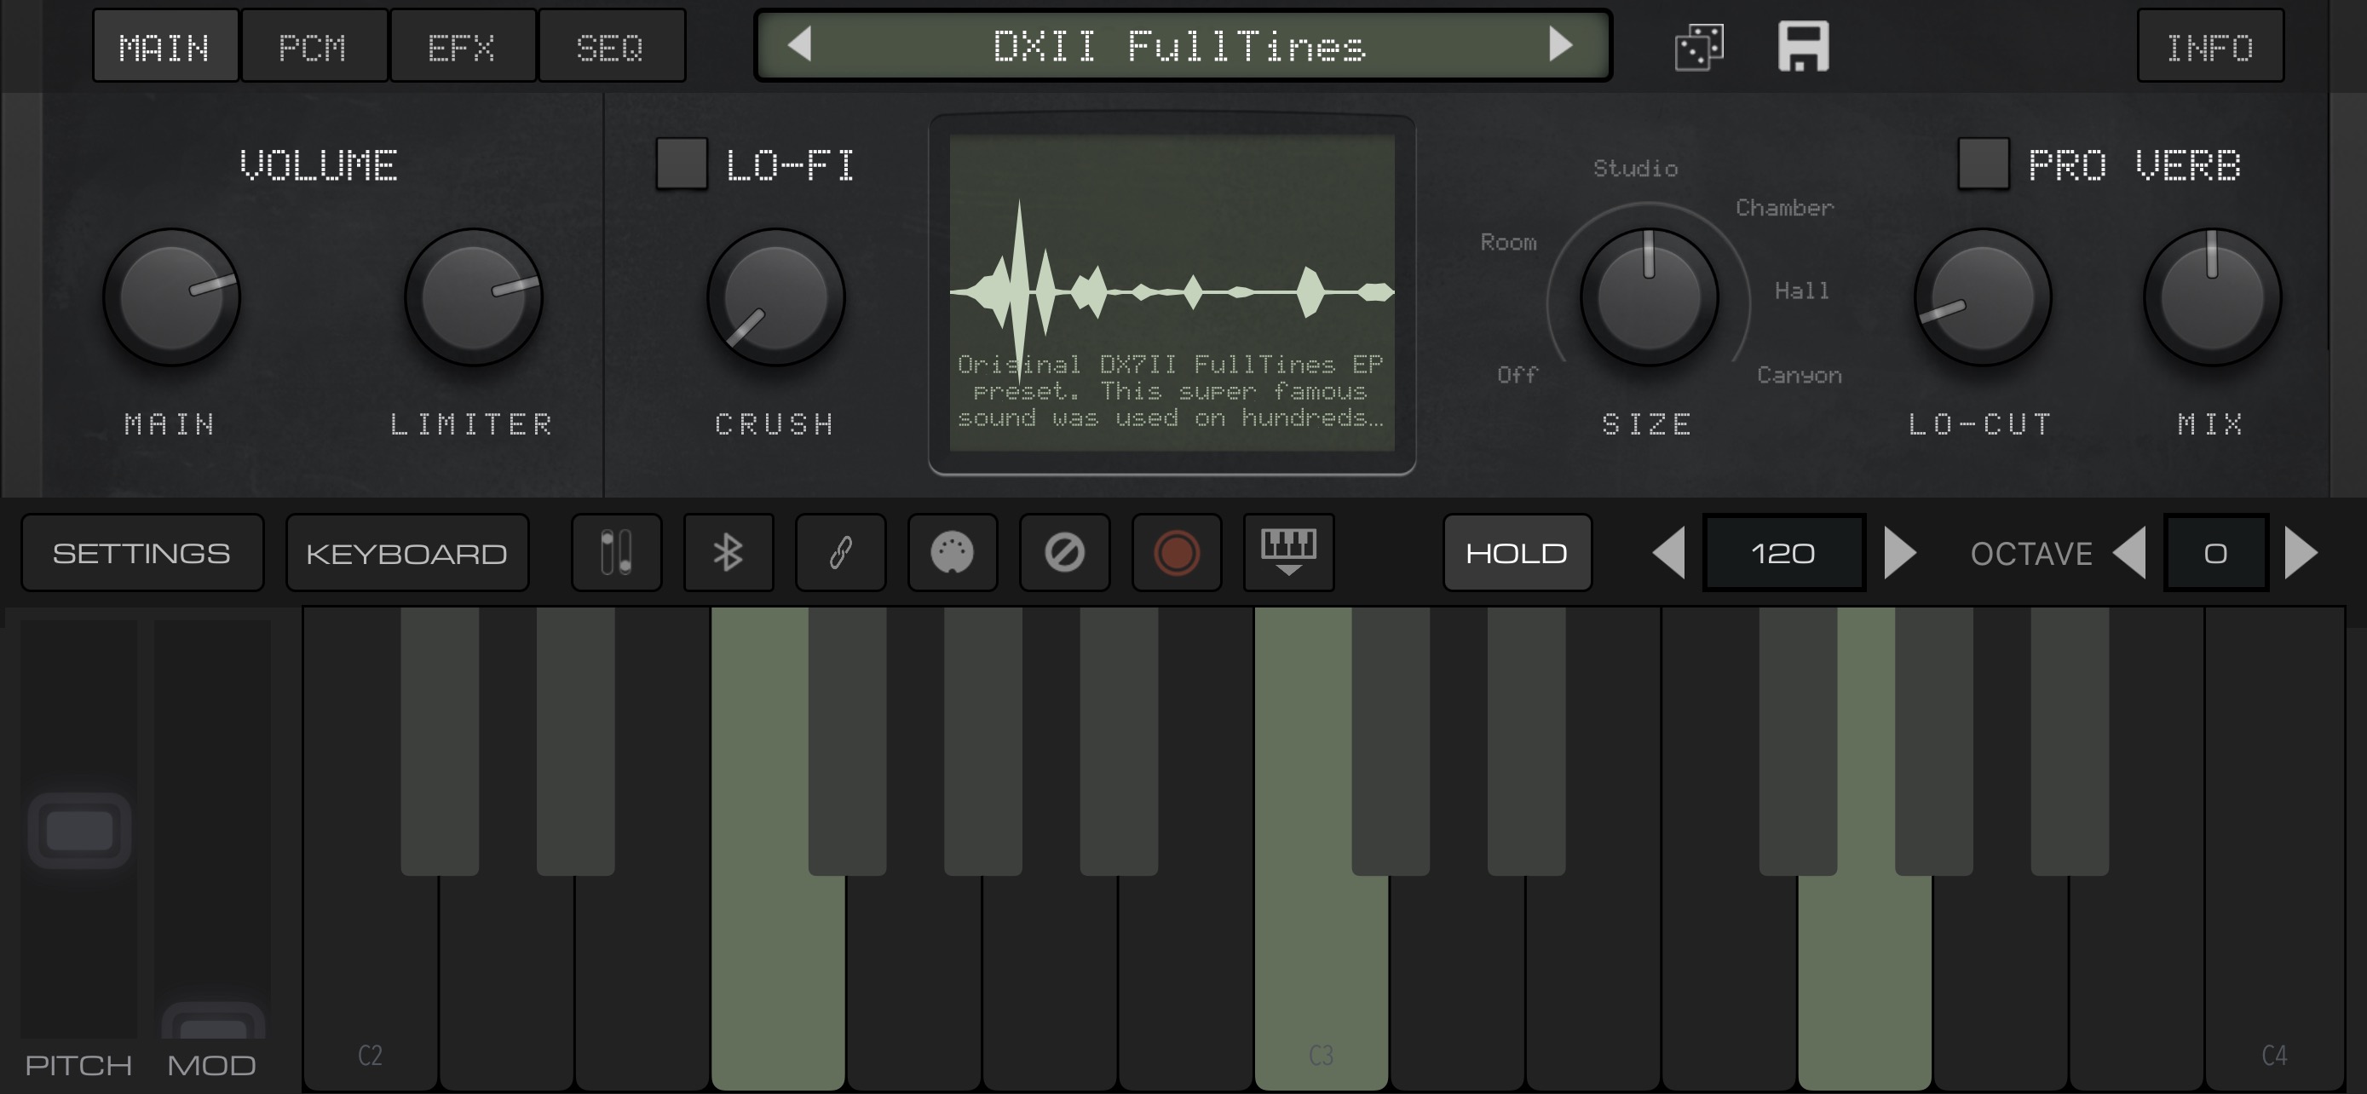The image size is (2367, 1094).
Task: Select Studio reverb size label
Action: (x=1636, y=169)
